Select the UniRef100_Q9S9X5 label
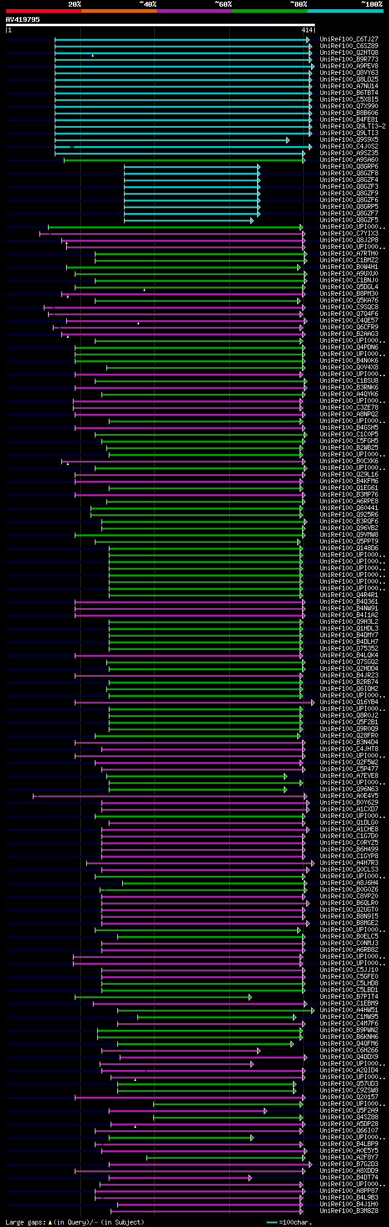This screenshot has height=1227, width=389. [x=349, y=140]
